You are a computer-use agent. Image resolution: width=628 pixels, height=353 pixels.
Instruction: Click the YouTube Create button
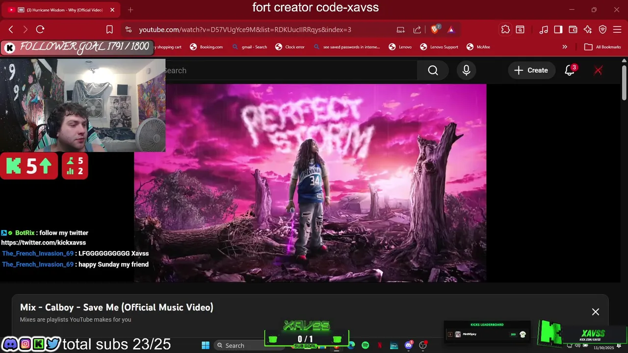coord(531,71)
